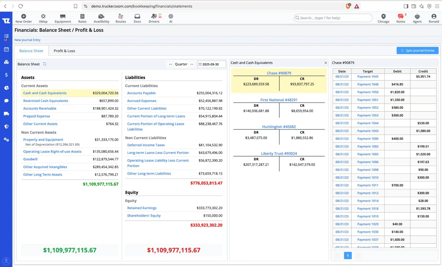Open the Equipment section
Image resolution: width=442 pixels, height=267 pixels.
coord(63,18)
